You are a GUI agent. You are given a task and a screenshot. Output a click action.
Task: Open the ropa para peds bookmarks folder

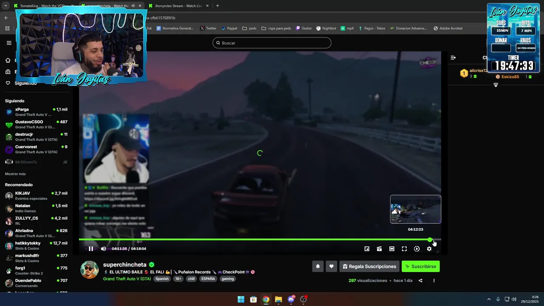pyautogui.click(x=276, y=28)
